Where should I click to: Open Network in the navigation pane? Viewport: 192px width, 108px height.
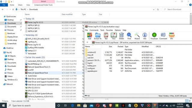9,84
